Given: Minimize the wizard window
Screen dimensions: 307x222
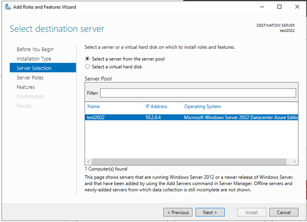Looking at the screenshot, I should coord(262,7).
